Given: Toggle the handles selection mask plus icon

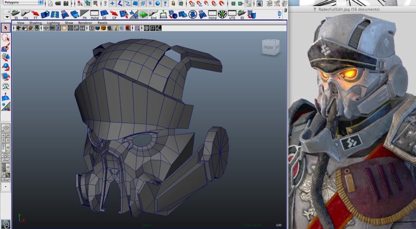Looking at the screenshot, I should point(112,3).
